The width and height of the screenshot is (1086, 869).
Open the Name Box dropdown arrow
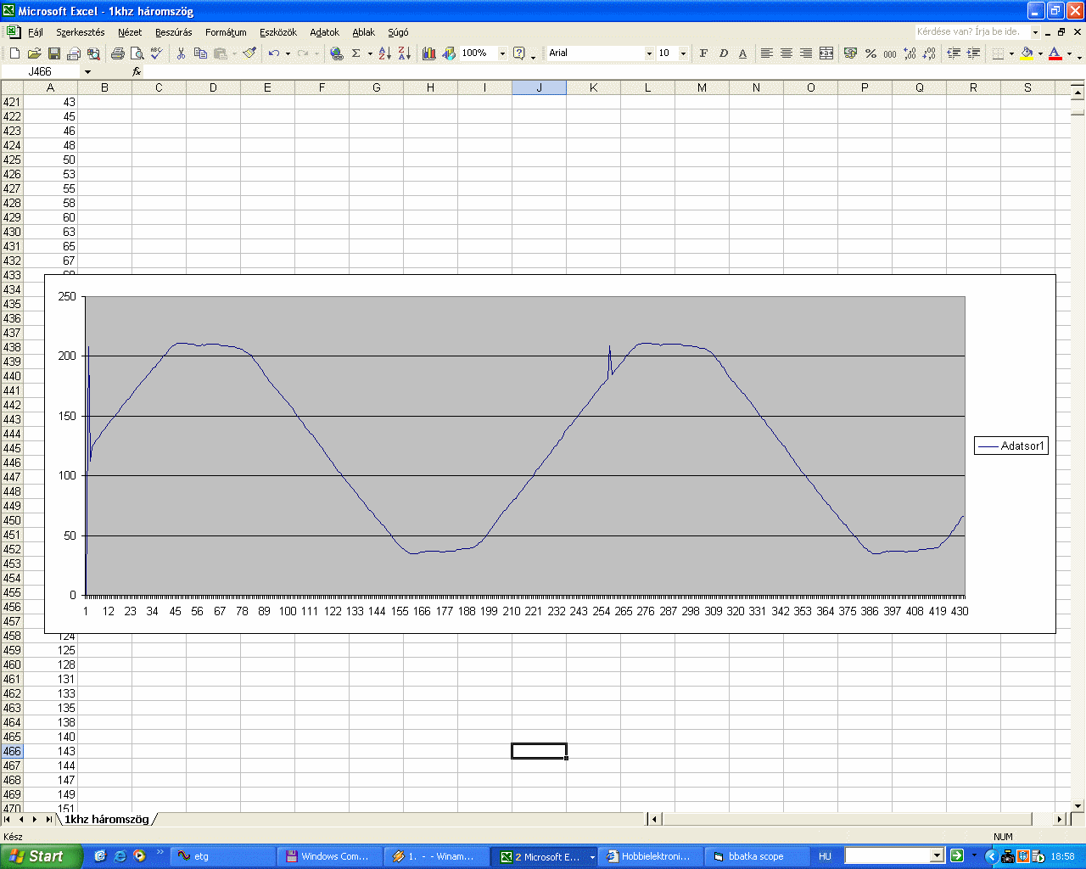pos(87,72)
